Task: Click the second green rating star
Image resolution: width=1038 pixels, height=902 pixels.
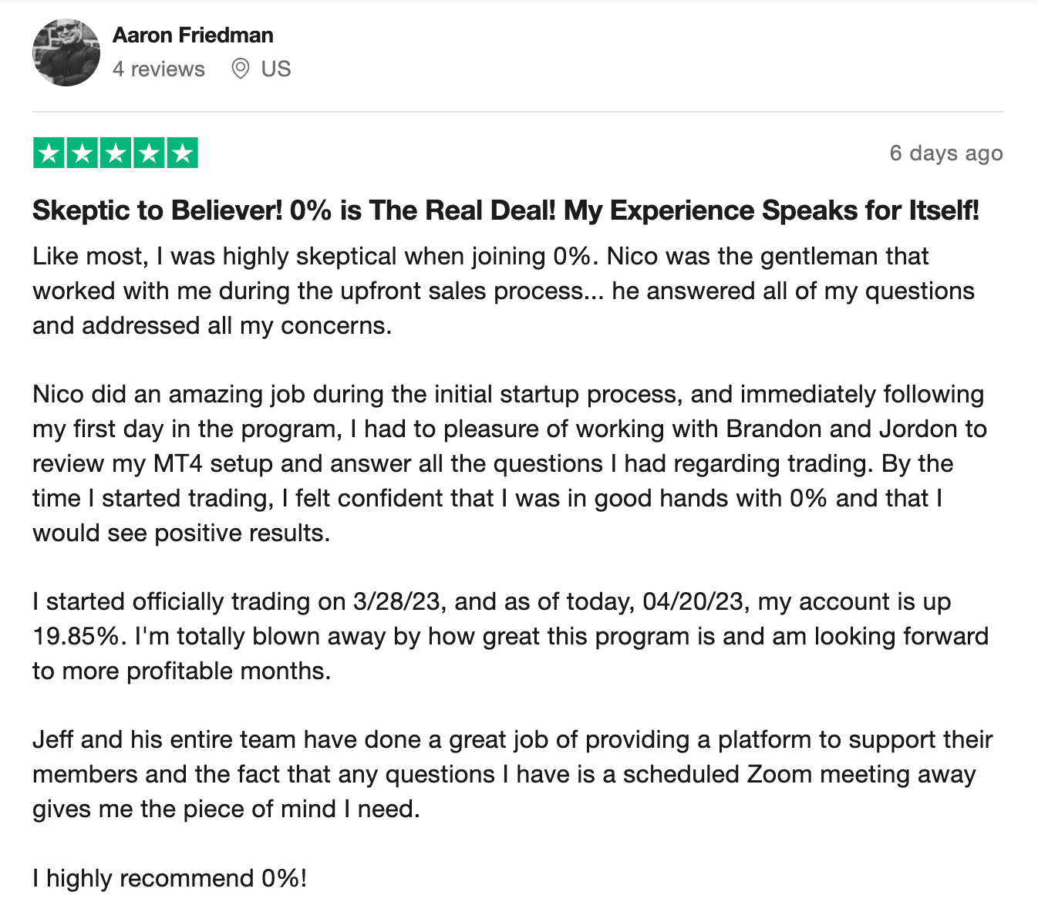Action: pyautogui.click(x=83, y=153)
